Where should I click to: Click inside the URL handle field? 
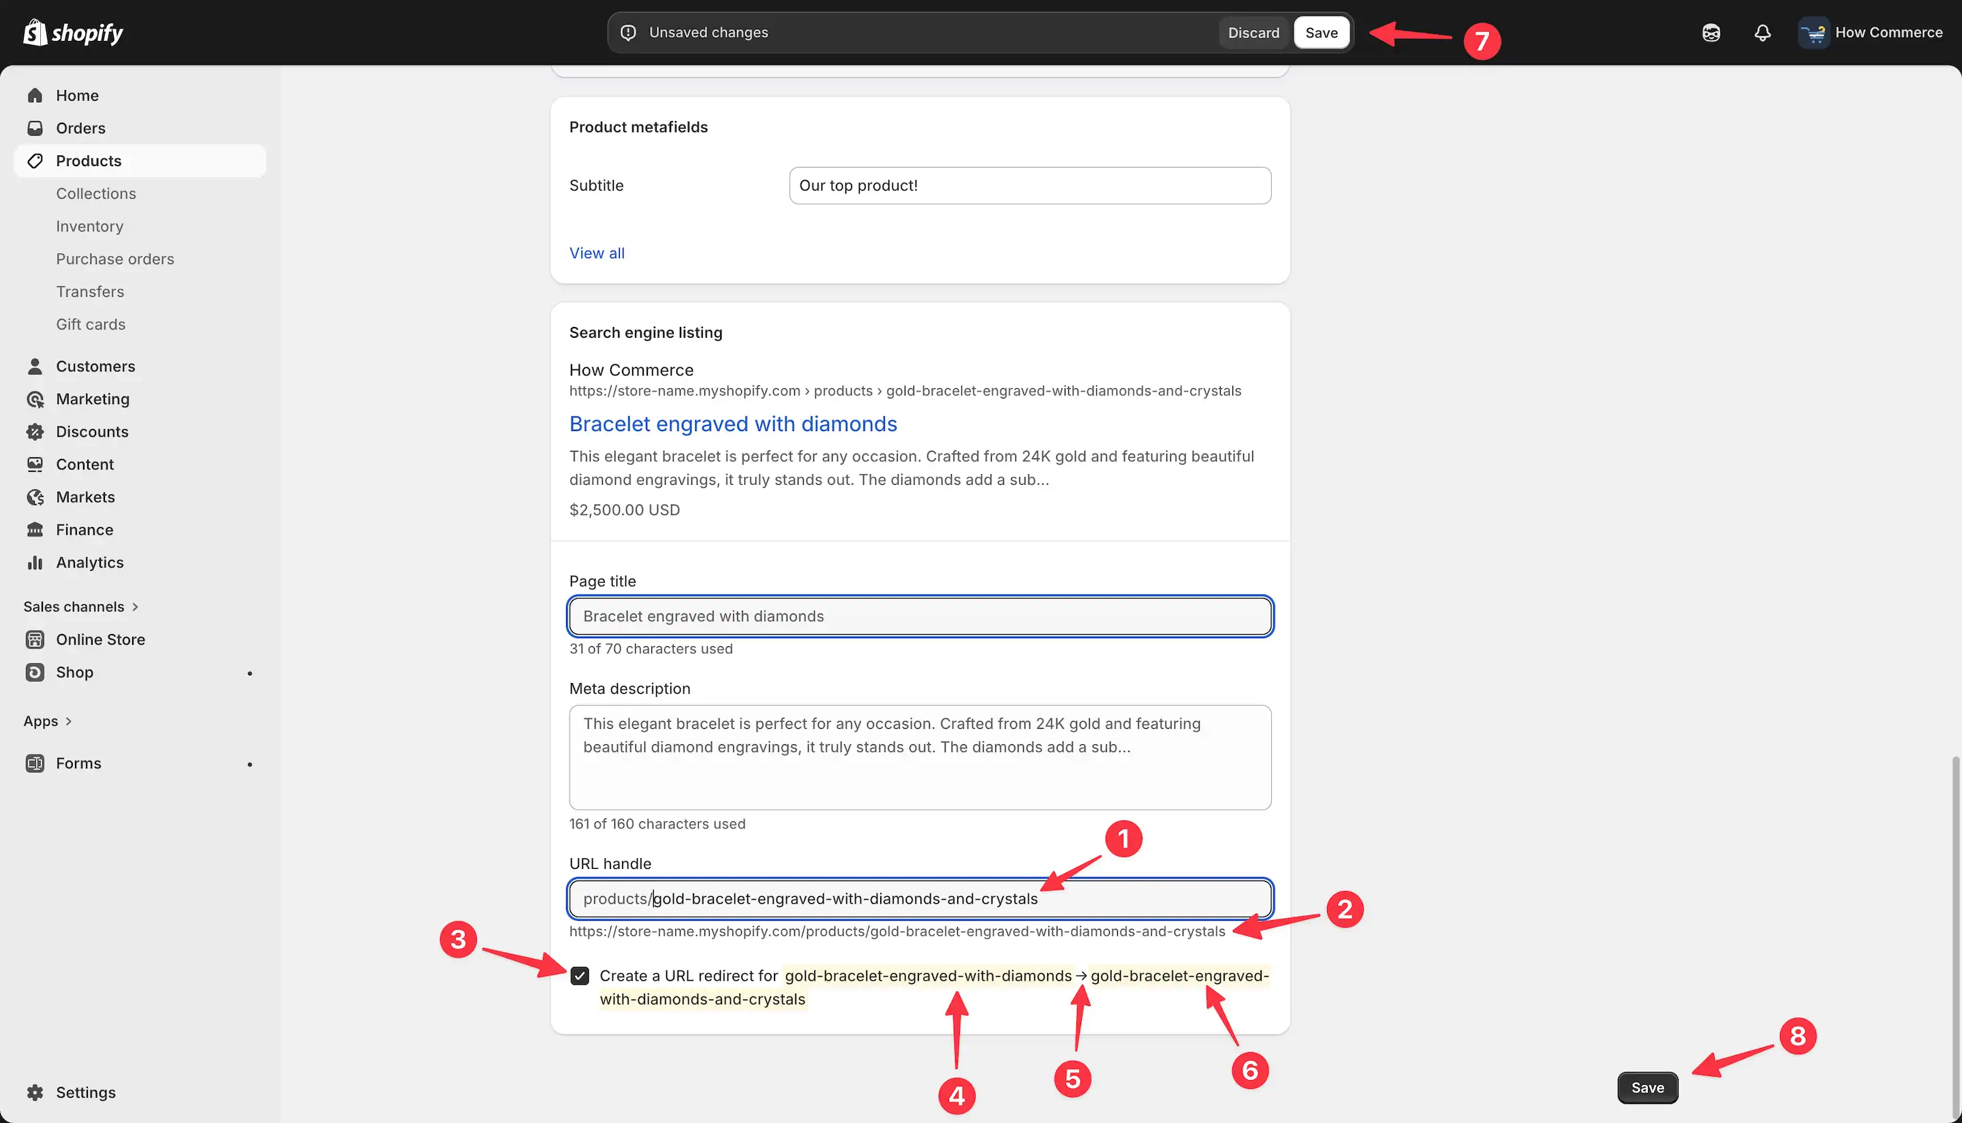point(920,898)
